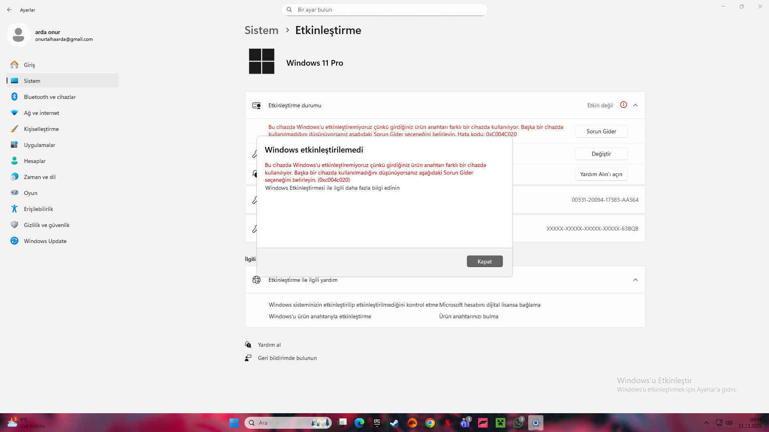Collapse the Etkinleştirme durumu section

coord(636,105)
